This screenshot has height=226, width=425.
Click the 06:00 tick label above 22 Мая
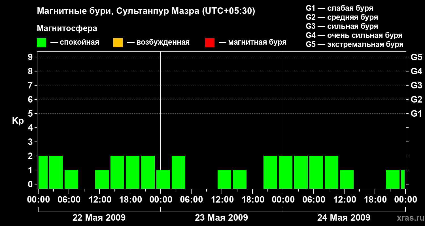[69, 200]
